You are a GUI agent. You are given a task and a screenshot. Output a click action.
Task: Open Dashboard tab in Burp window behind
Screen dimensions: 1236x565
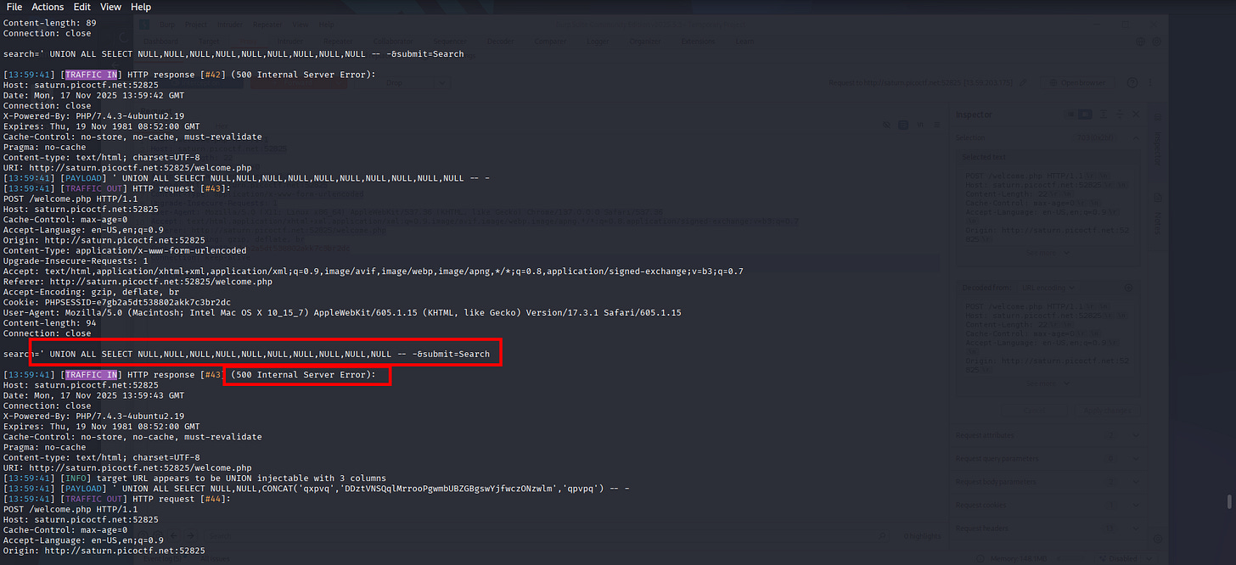click(x=160, y=40)
